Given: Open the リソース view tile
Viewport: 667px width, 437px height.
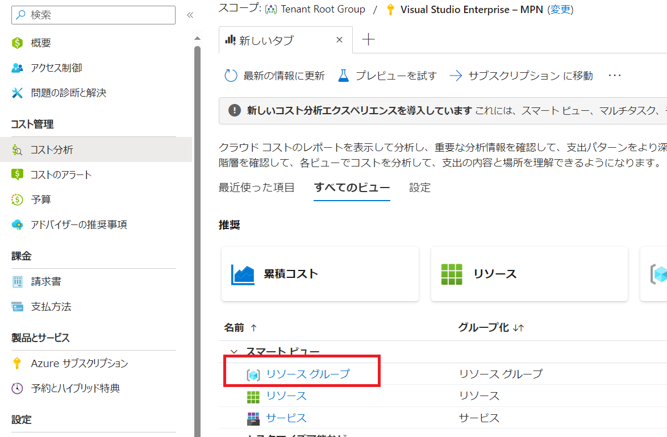Looking at the screenshot, I should coord(528,273).
